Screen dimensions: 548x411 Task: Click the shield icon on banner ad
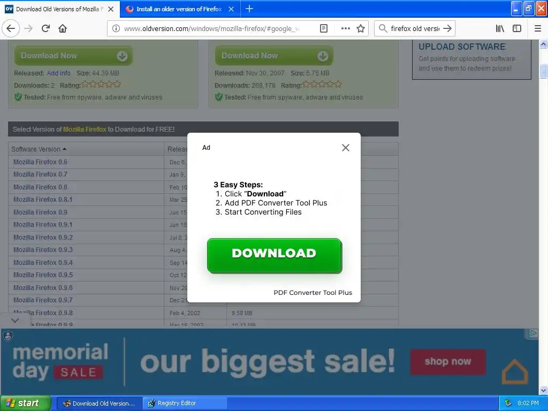7,336
